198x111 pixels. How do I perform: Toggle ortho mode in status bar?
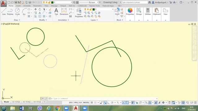[109, 103]
